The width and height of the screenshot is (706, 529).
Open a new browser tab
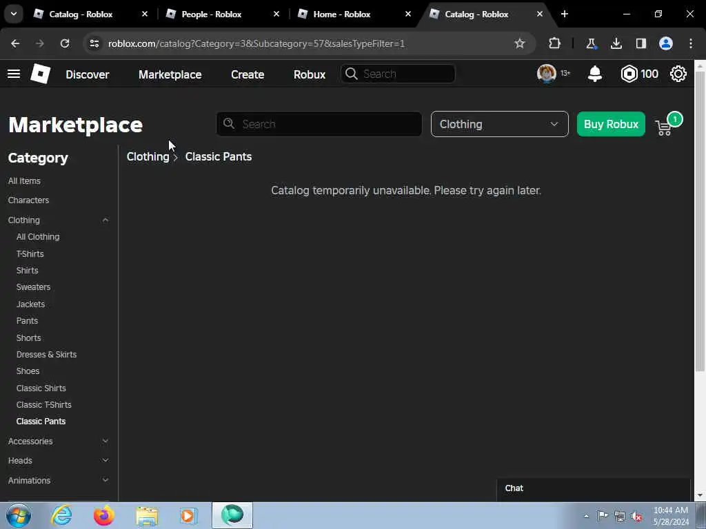click(565, 14)
